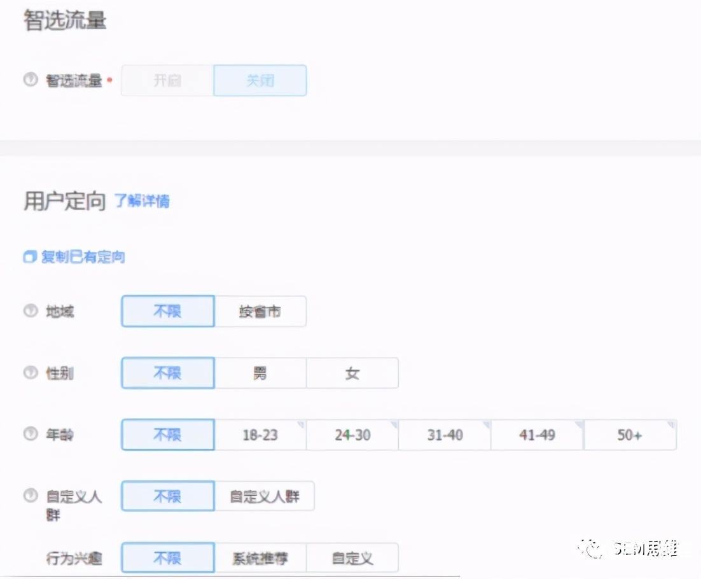Set 性别 to 女
Screen dimensions: 701x579
point(352,373)
